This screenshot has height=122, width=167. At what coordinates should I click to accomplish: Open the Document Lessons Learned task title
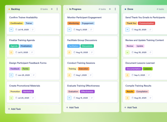tap(140, 63)
